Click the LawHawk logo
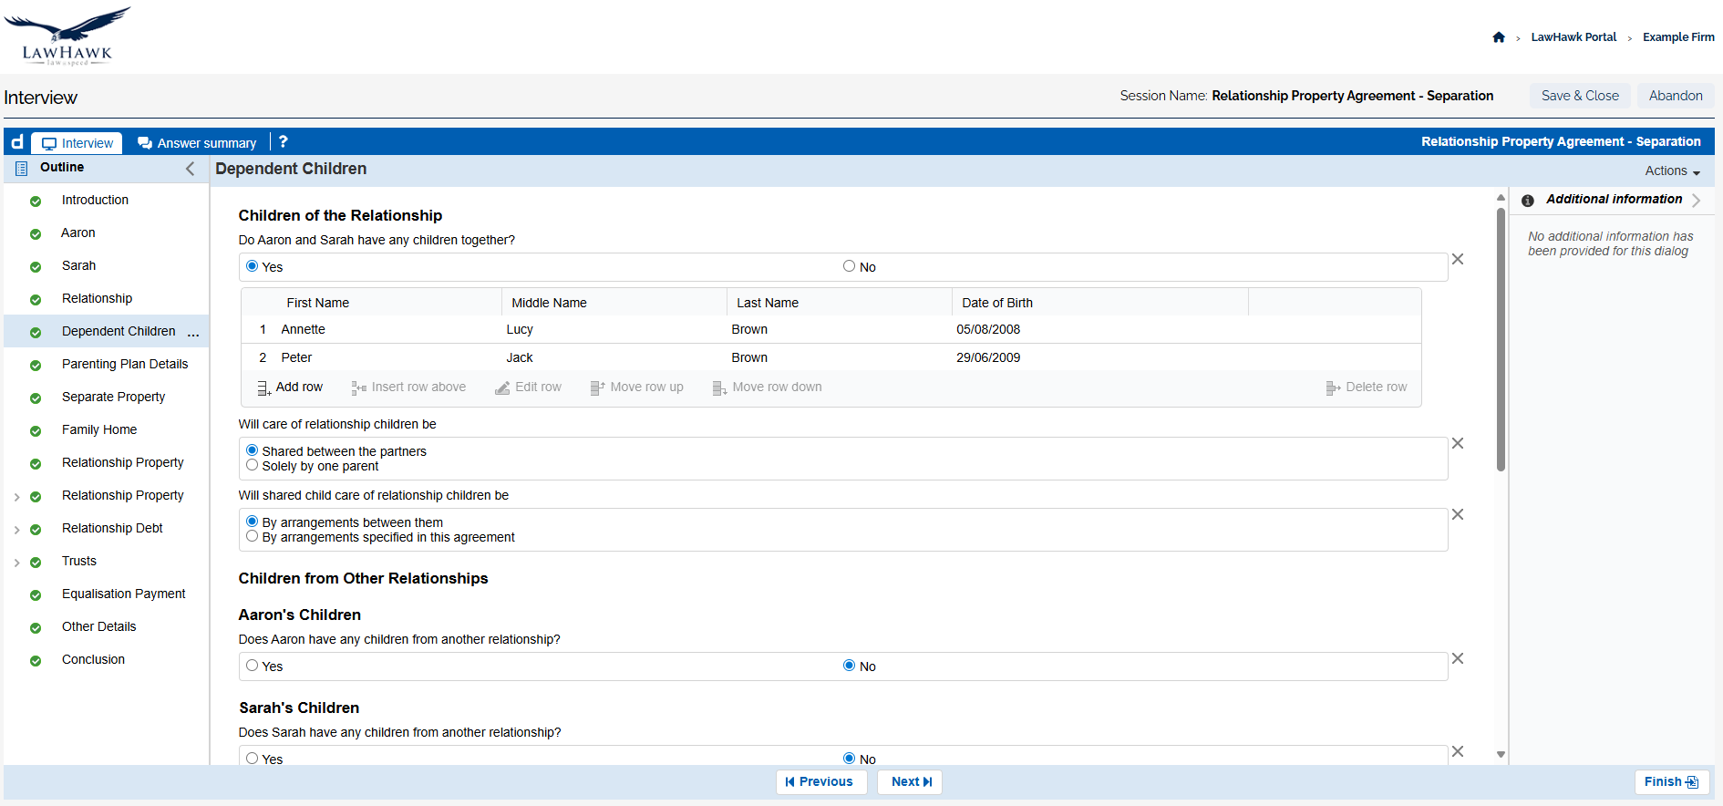1723x806 pixels. [67, 36]
